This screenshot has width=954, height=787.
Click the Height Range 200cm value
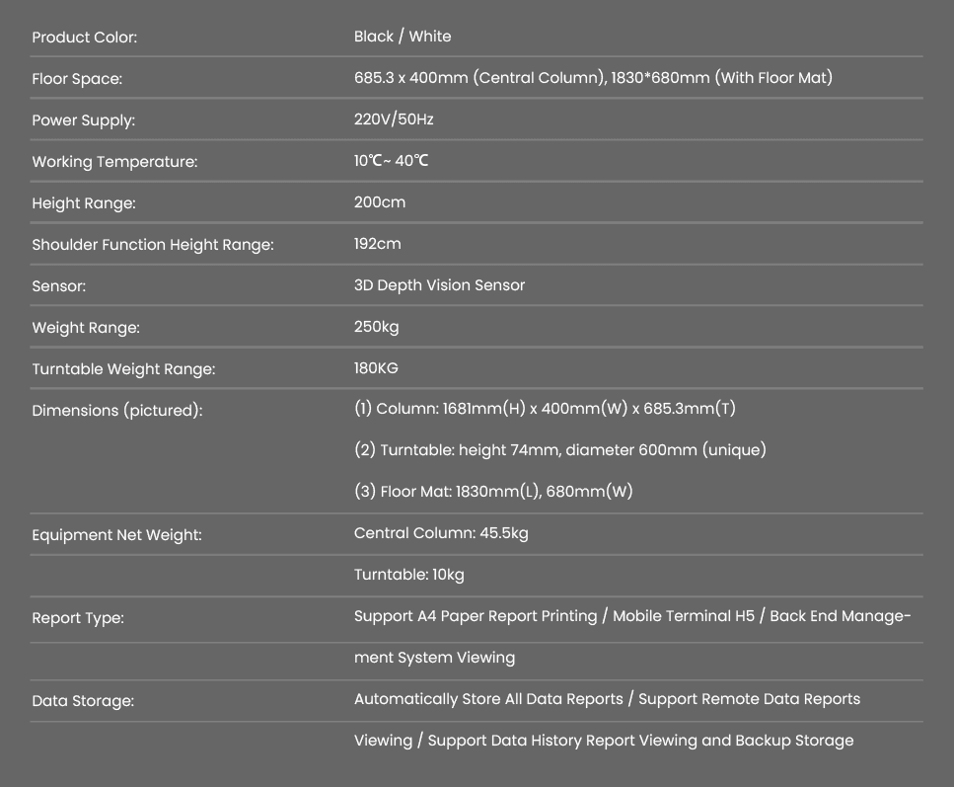coord(380,202)
